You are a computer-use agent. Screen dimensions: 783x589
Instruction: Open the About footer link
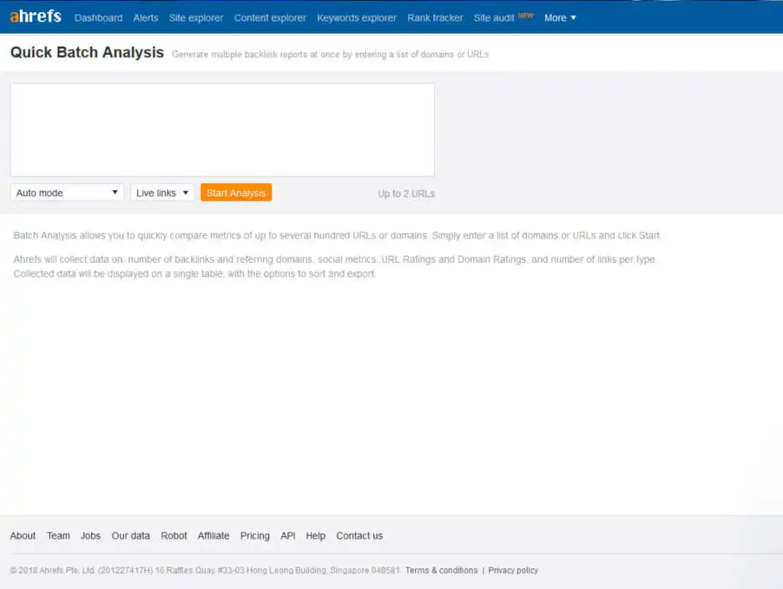pyautogui.click(x=23, y=536)
